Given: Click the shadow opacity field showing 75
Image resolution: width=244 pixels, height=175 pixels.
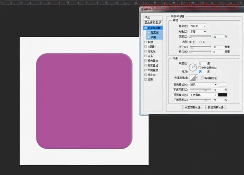Looking at the screenshot, I should point(218,100).
